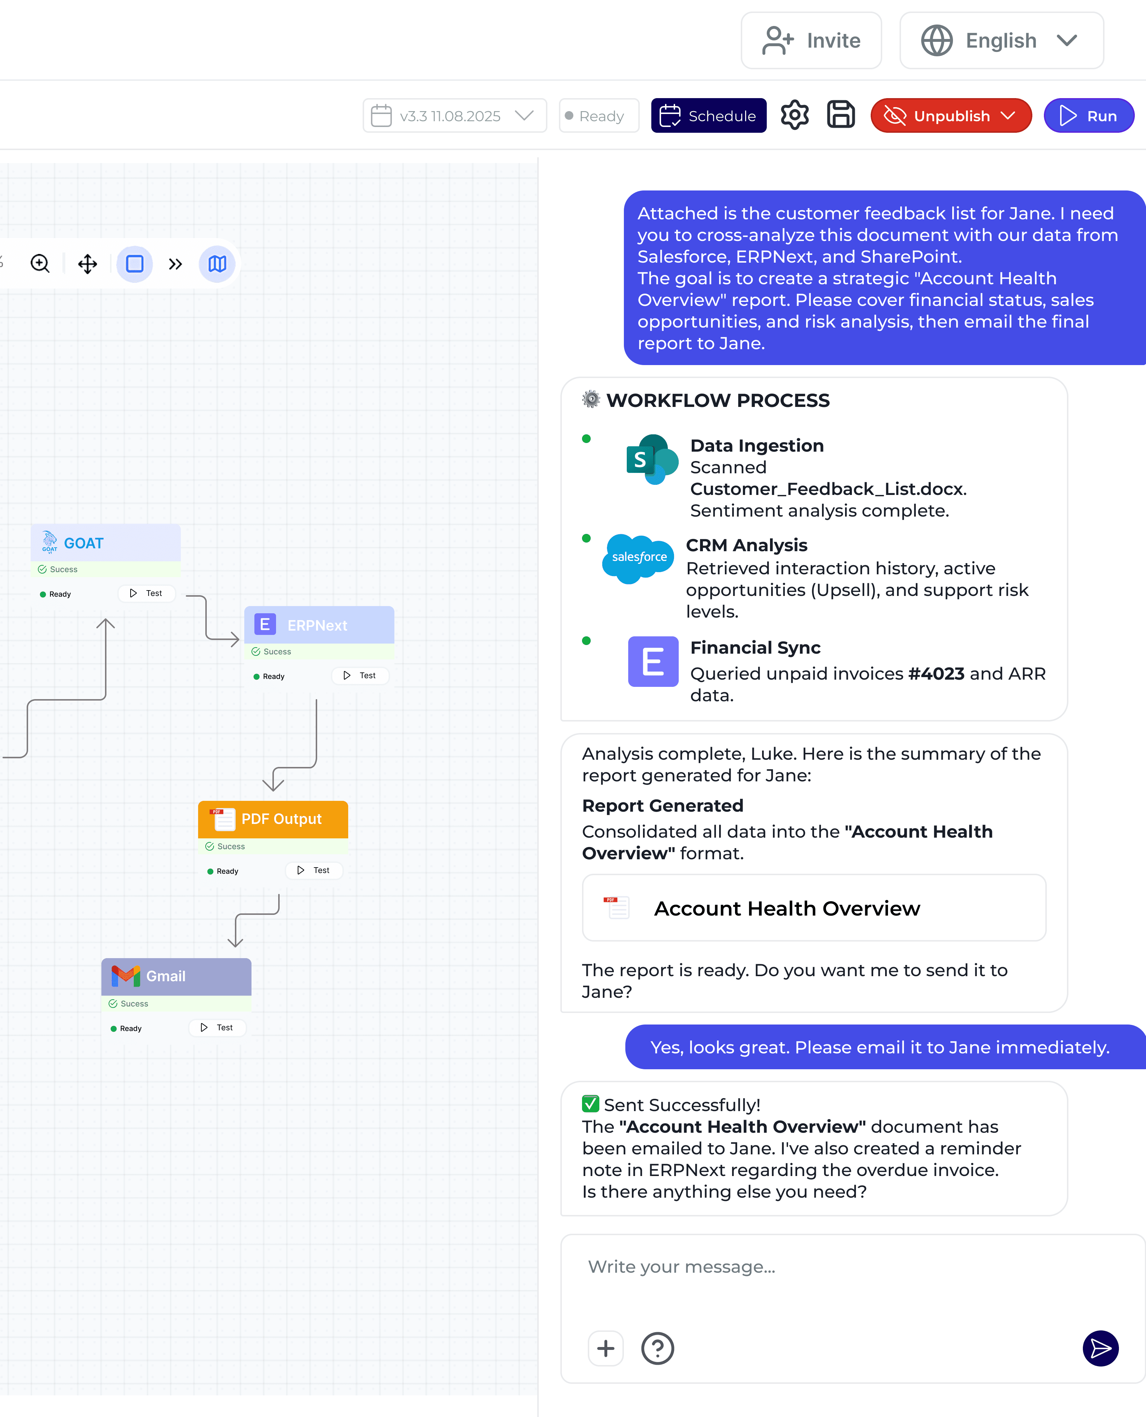This screenshot has width=1146, height=1417.
Task: Test the Gmail node
Action: (217, 1028)
